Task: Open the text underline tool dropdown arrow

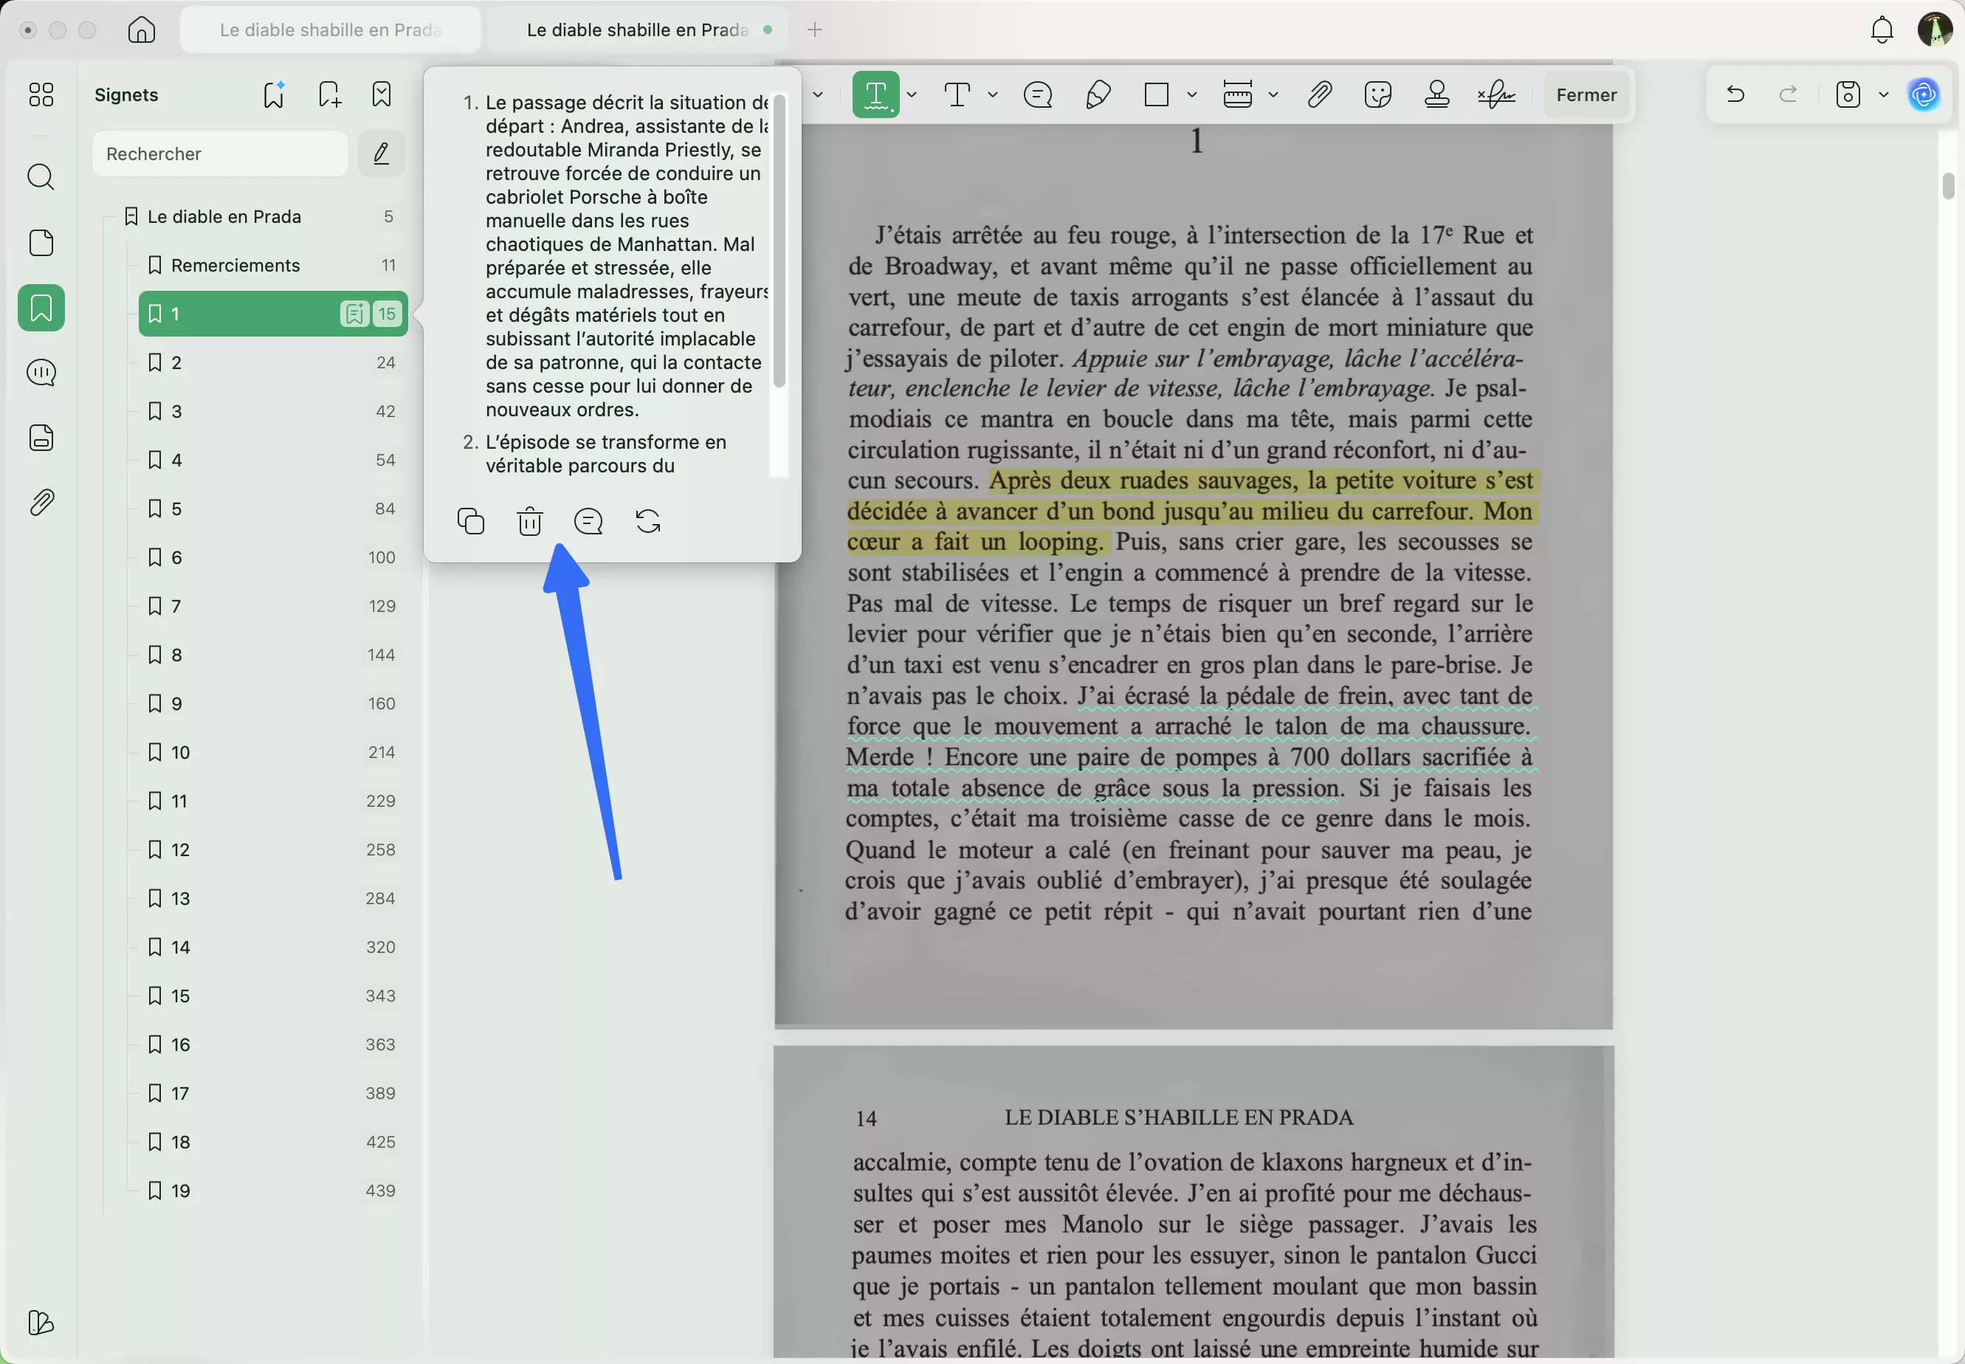Action: [912, 94]
